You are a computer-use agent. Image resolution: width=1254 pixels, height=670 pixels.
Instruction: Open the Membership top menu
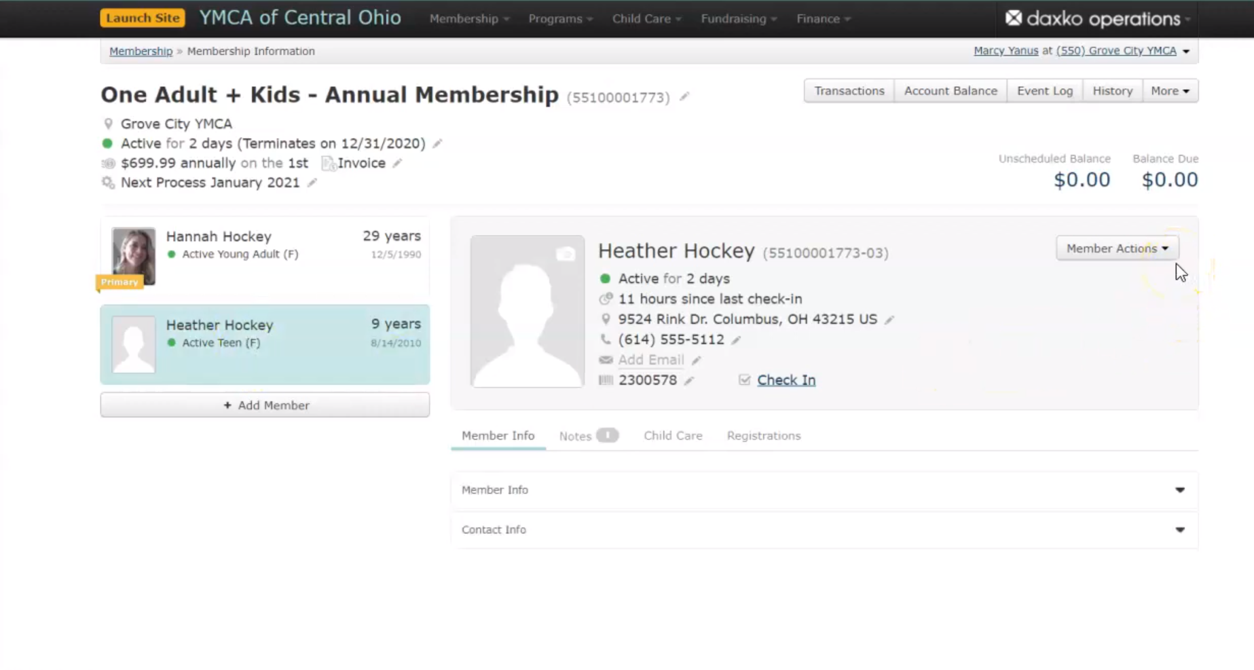coord(469,19)
